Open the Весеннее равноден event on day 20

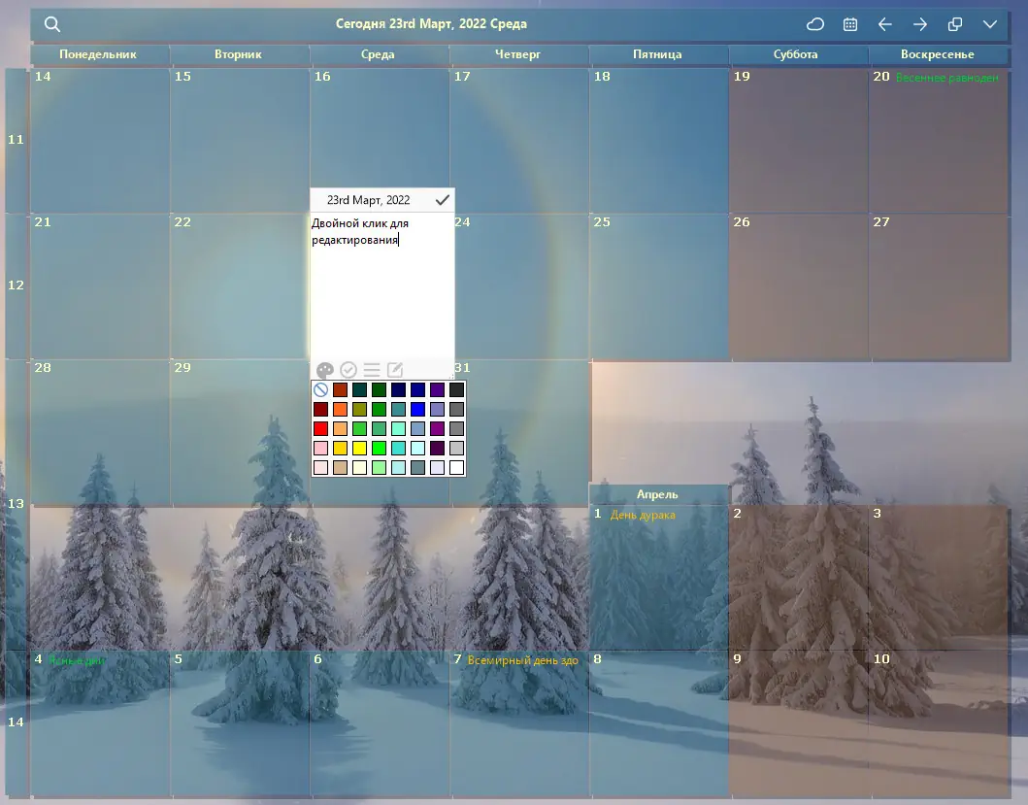pyautogui.click(x=946, y=78)
